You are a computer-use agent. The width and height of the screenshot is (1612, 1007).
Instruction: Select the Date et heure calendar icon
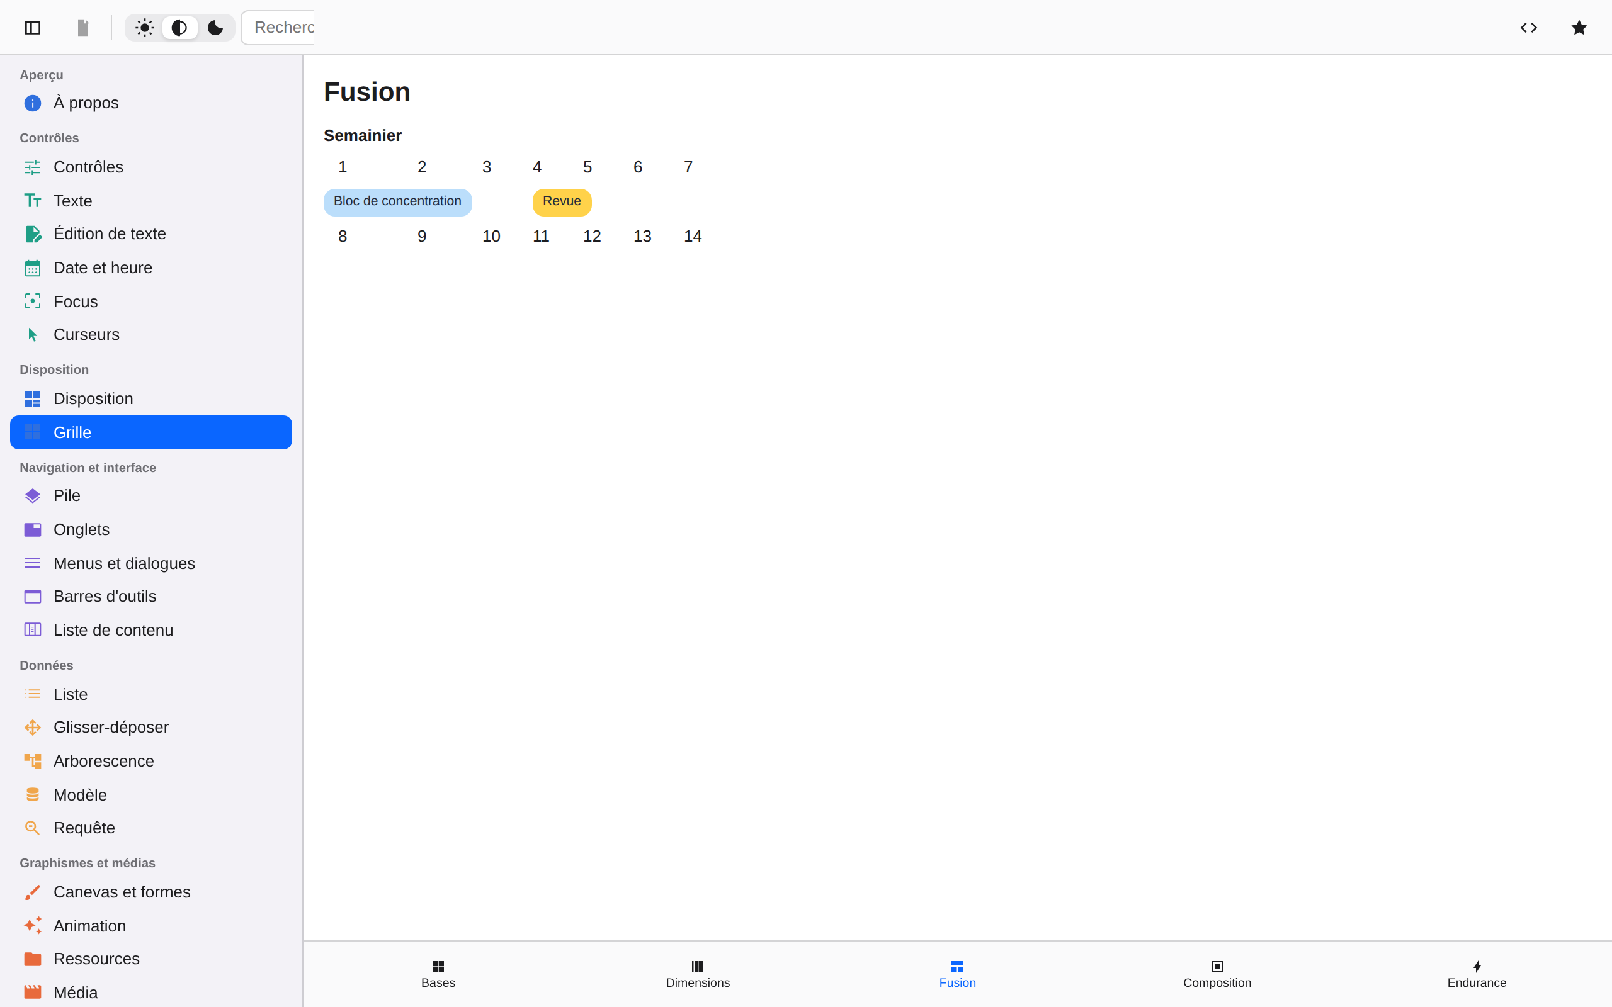pyautogui.click(x=33, y=267)
